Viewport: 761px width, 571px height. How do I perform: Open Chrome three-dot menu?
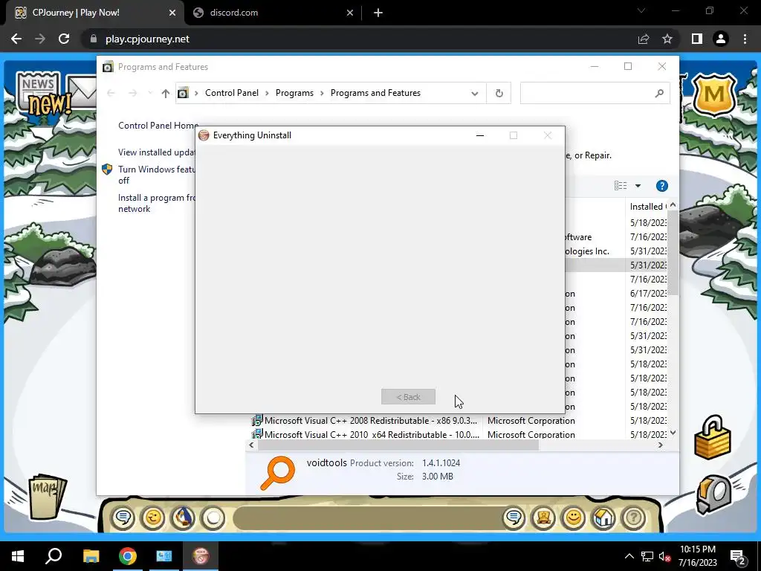point(745,39)
